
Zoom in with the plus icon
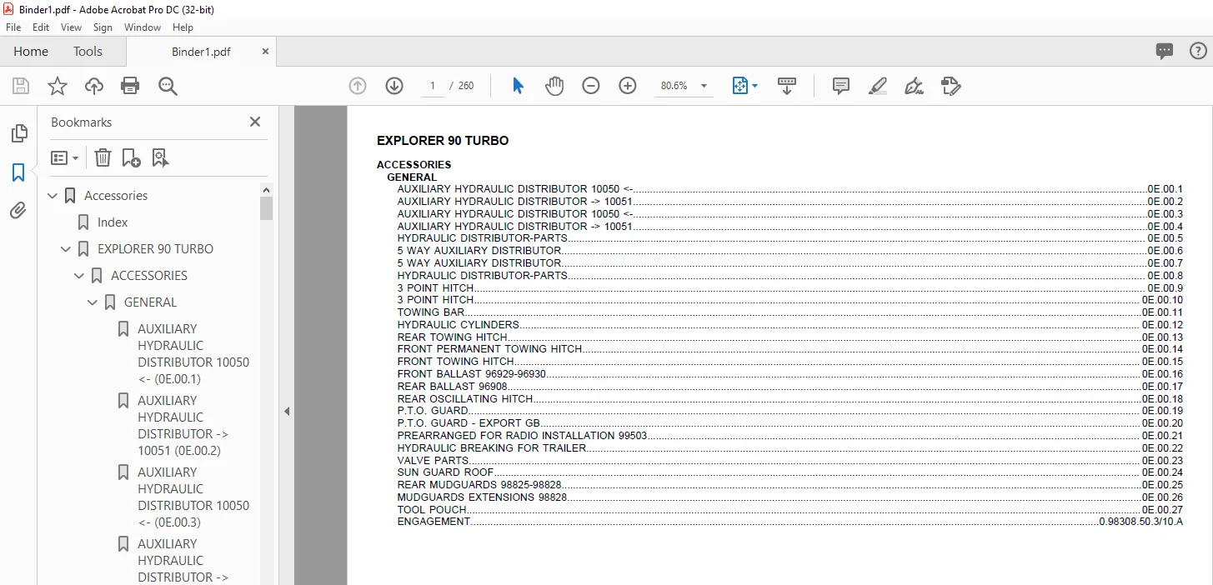(628, 86)
